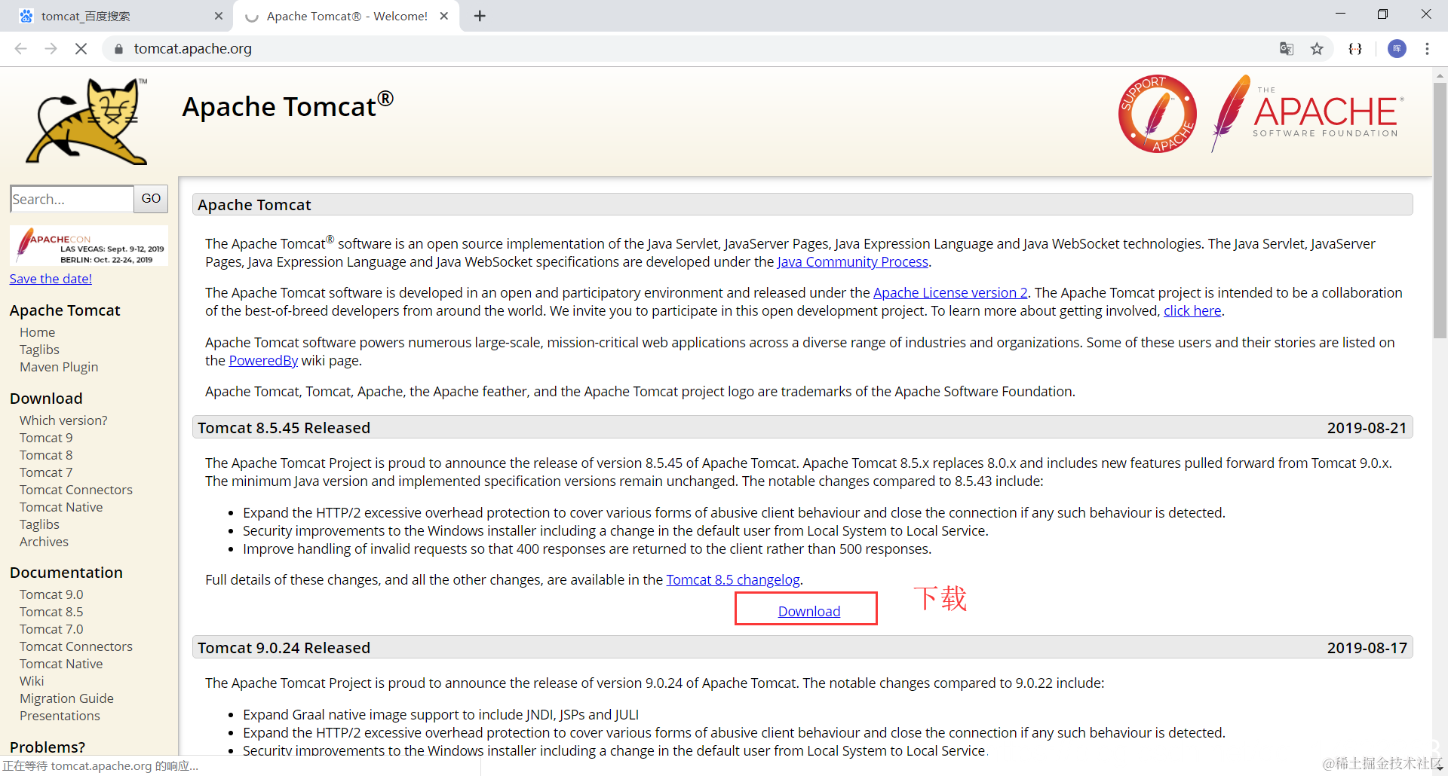Click the 2019-08-21 release date

pos(1367,428)
